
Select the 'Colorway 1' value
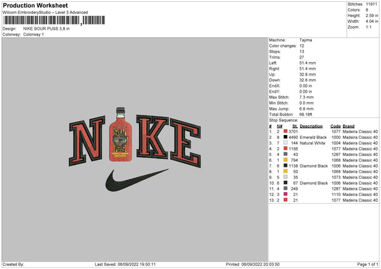(34, 34)
